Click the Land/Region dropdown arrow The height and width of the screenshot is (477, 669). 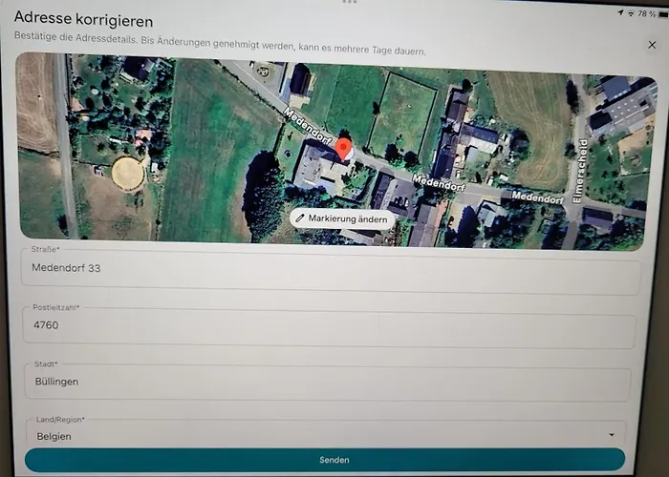pos(612,435)
